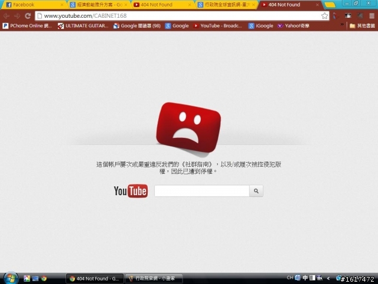Click the CH language indicator
Image resolution: width=378 pixels, height=284 pixels.
point(290,277)
